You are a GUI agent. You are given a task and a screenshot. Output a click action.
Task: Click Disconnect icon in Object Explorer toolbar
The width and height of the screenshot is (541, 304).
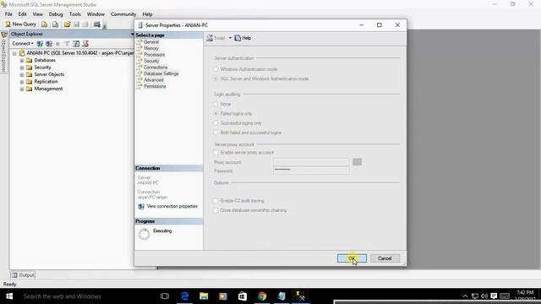49,44
